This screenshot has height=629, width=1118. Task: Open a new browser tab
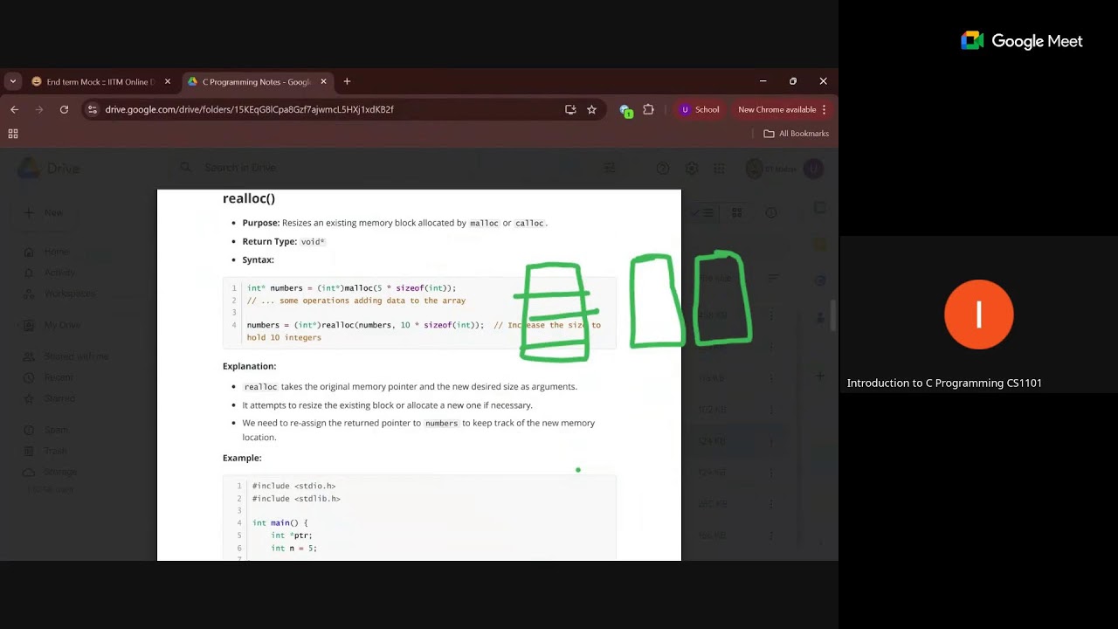347,81
